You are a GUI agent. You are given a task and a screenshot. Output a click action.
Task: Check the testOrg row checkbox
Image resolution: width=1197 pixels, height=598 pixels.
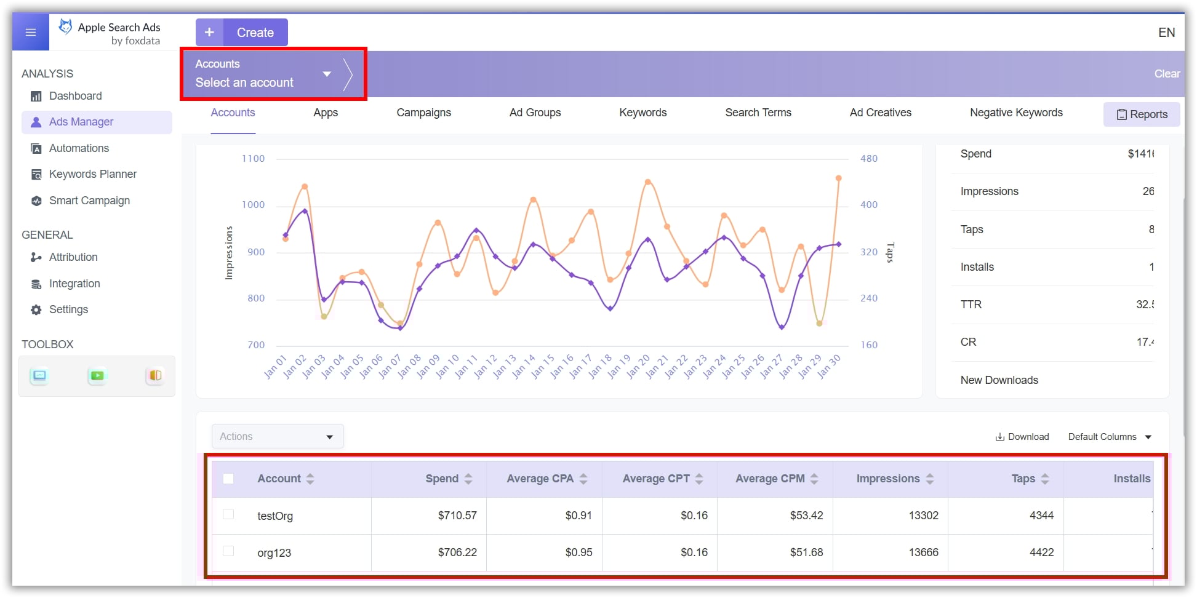pyautogui.click(x=228, y=515)
